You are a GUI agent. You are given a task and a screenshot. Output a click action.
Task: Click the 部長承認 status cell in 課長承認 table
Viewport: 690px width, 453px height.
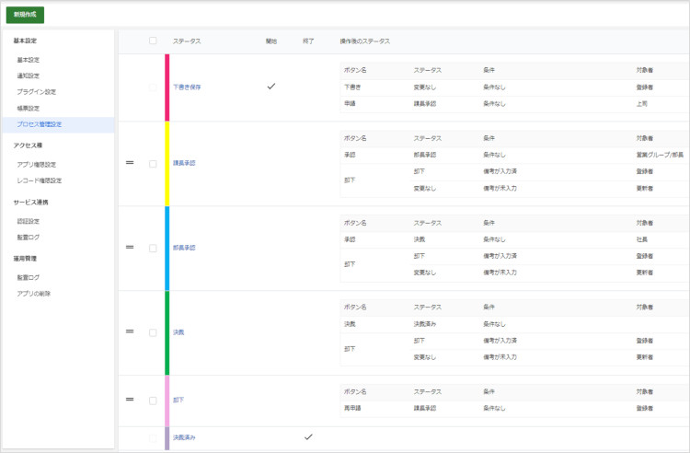(x=425, y=155)
